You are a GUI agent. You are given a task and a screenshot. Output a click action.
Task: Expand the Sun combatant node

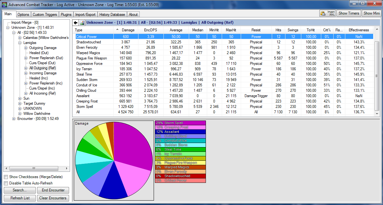(20, 98)
